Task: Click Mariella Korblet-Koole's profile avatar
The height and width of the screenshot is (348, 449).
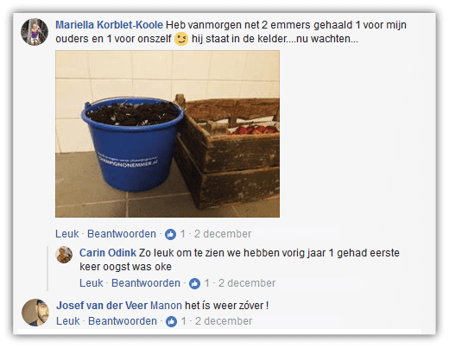Action: point(35,32)
